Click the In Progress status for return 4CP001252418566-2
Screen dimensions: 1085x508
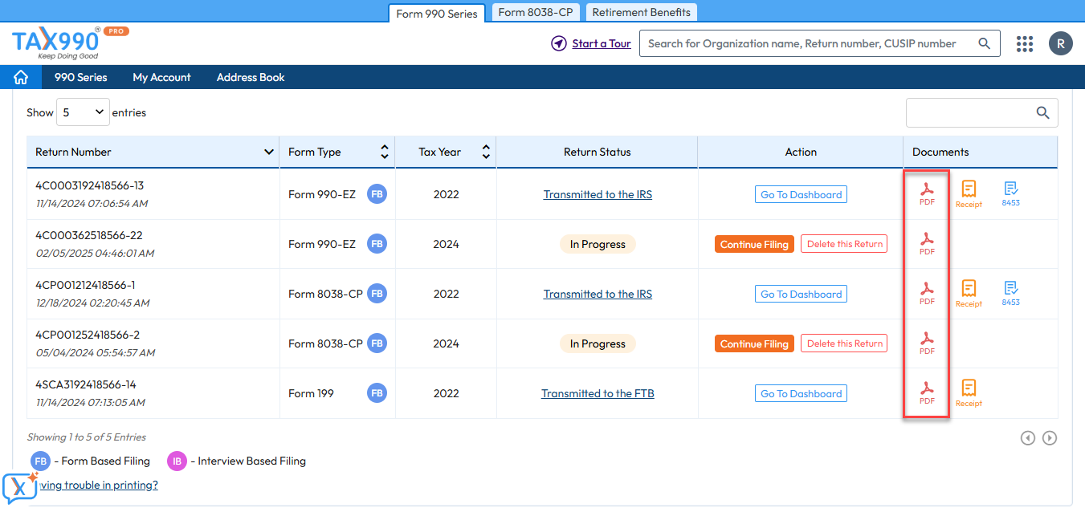pos(598,343)
